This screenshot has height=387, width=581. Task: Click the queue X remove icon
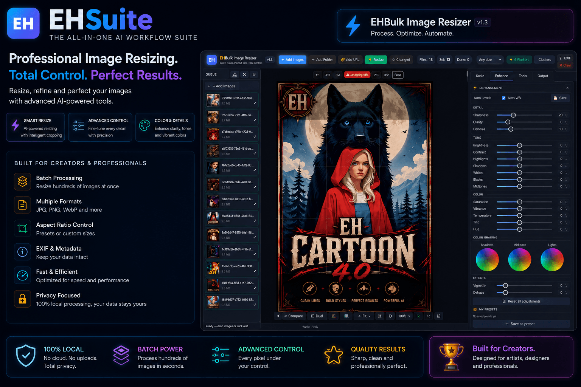[244, 74]
